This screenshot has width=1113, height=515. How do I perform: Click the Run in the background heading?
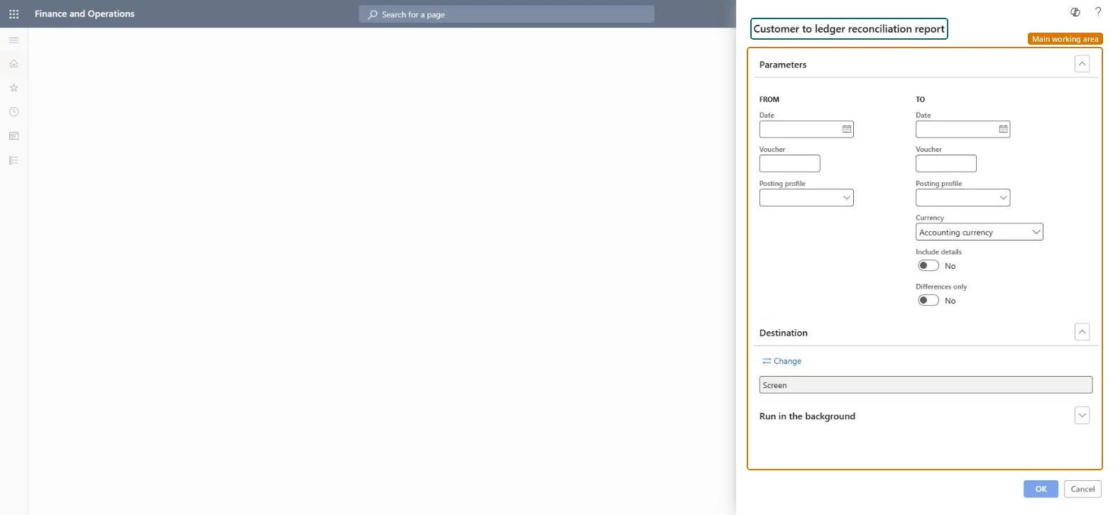coord(807,416)
